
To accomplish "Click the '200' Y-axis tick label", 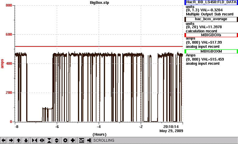I will 9,93.
